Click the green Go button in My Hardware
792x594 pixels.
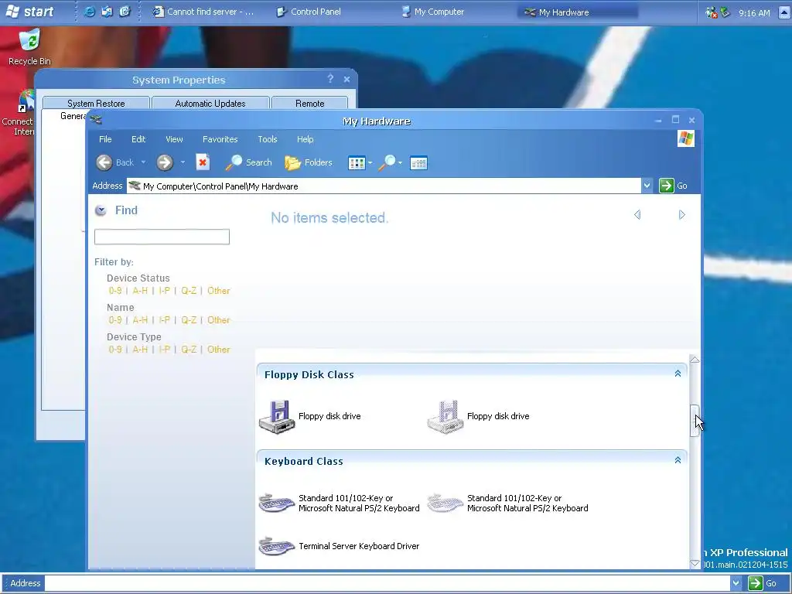pyautogui.click(x=674, y=186)
